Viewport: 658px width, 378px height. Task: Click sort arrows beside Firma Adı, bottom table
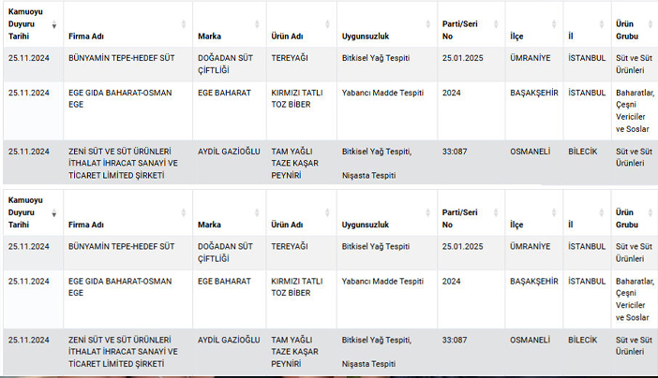click(x=182, y=213)
